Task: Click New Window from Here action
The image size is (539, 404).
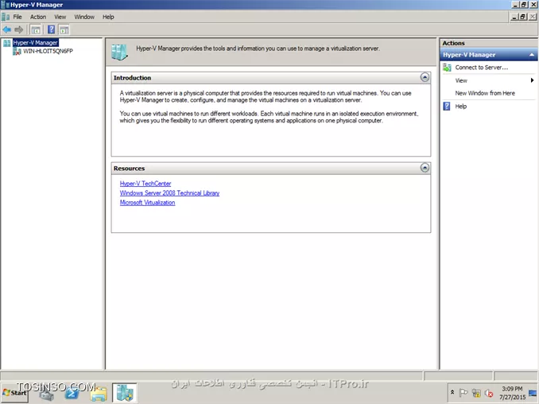Action: [x=485, y=93]
